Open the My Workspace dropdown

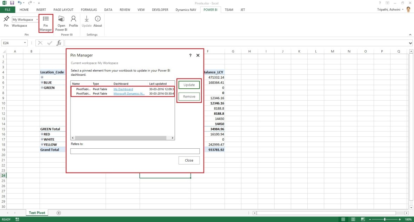pyautogui.click(x=37, y=19)
